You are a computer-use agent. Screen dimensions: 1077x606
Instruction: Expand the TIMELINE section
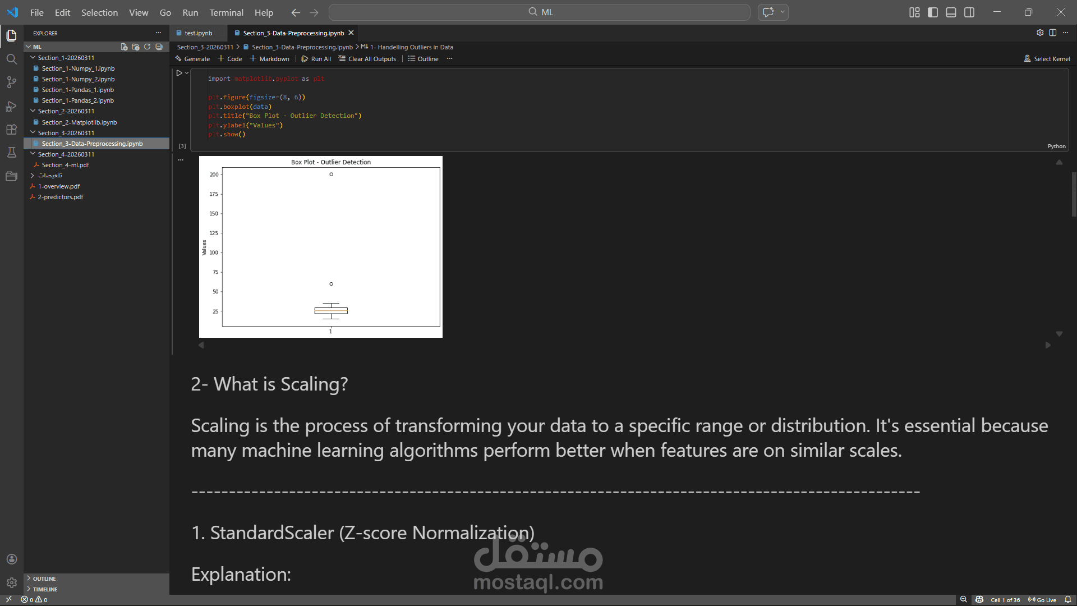tap(45, 589)
